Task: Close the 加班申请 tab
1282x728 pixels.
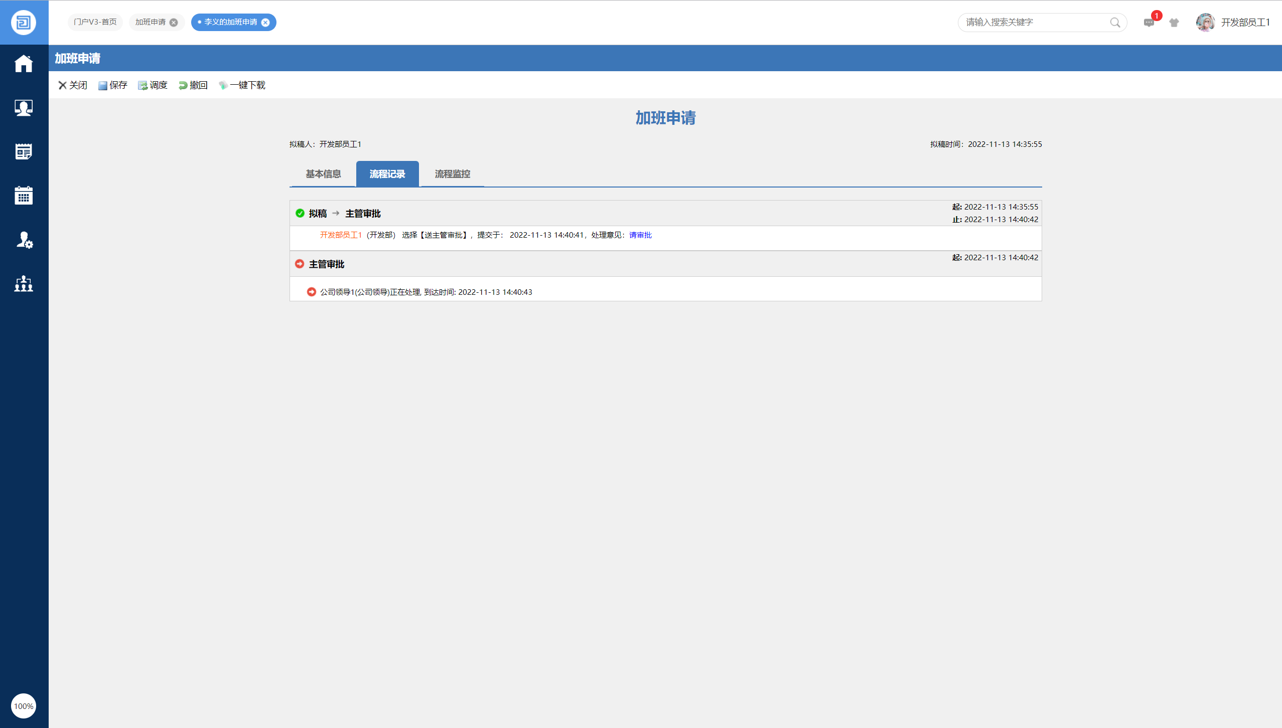Action: pyautogui.click(x=174, y=23)
